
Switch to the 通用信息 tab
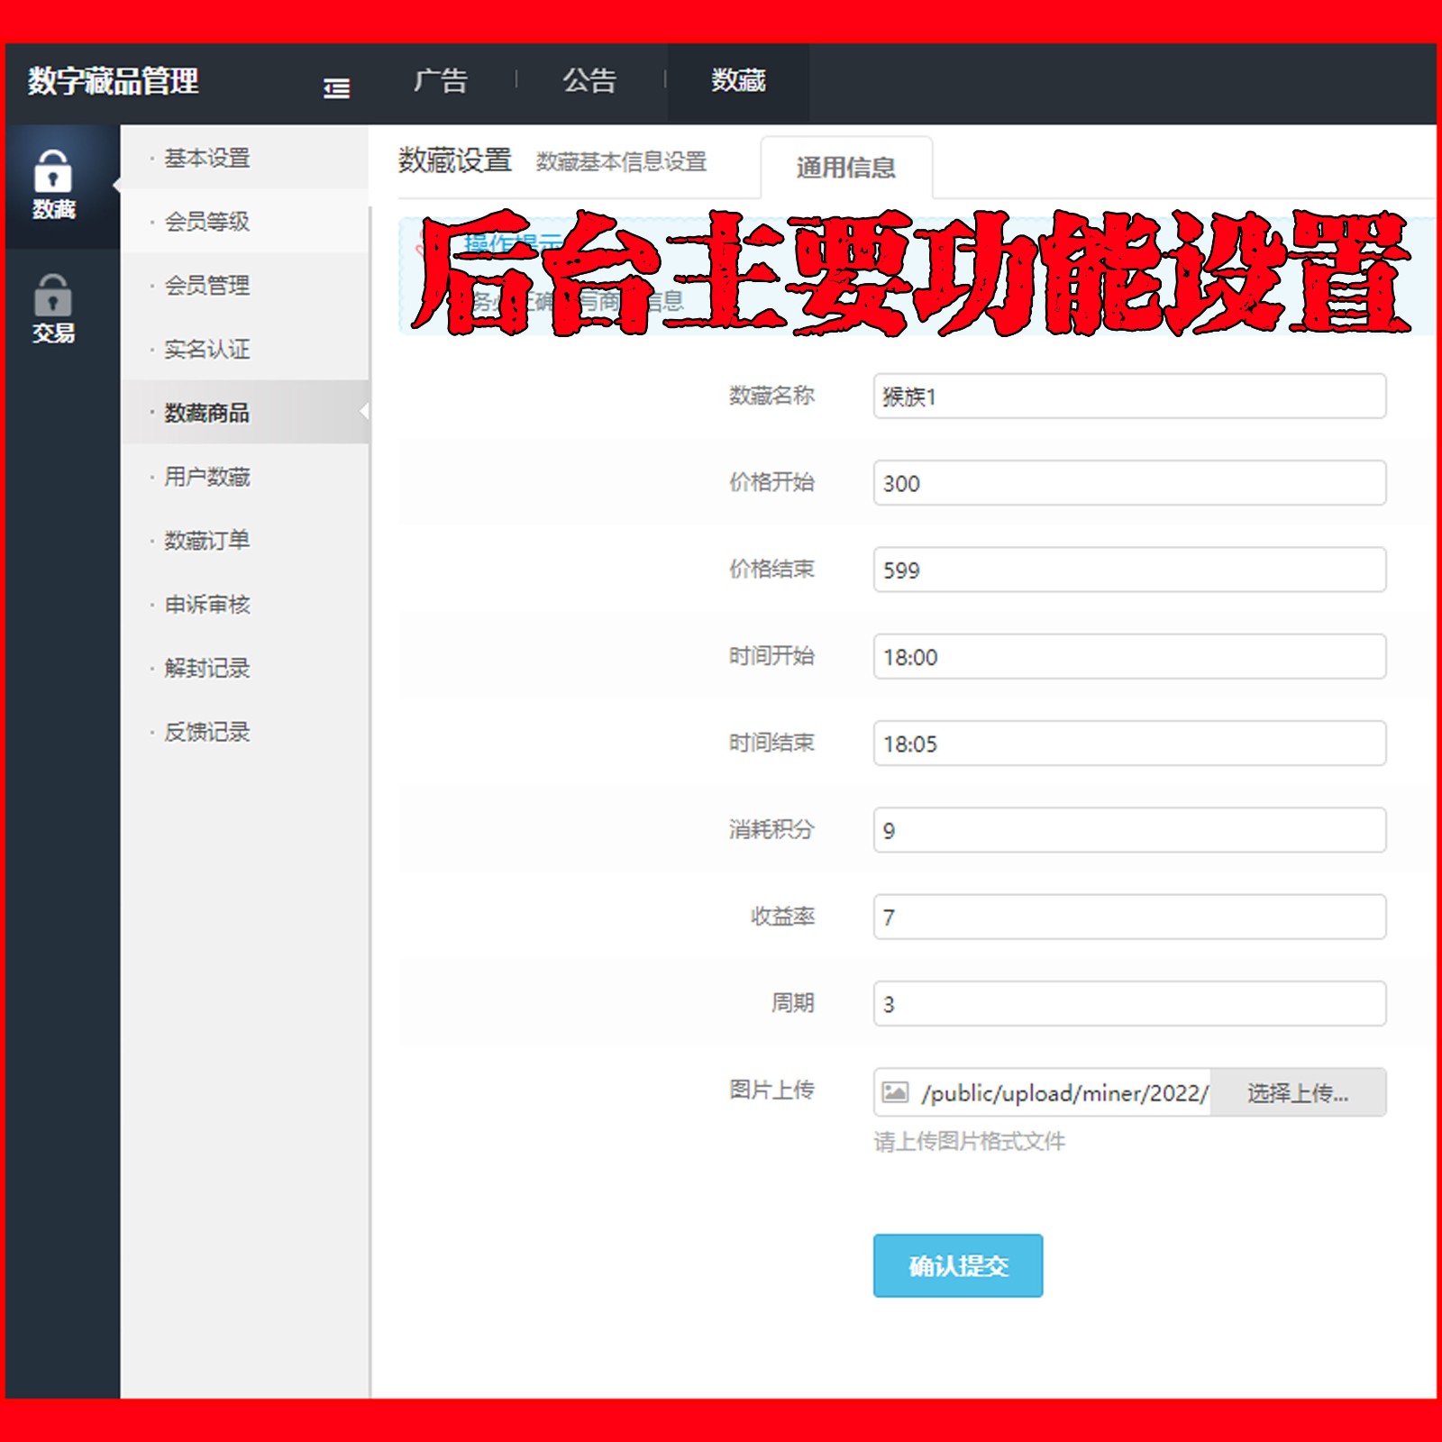(x=844, y=168)
